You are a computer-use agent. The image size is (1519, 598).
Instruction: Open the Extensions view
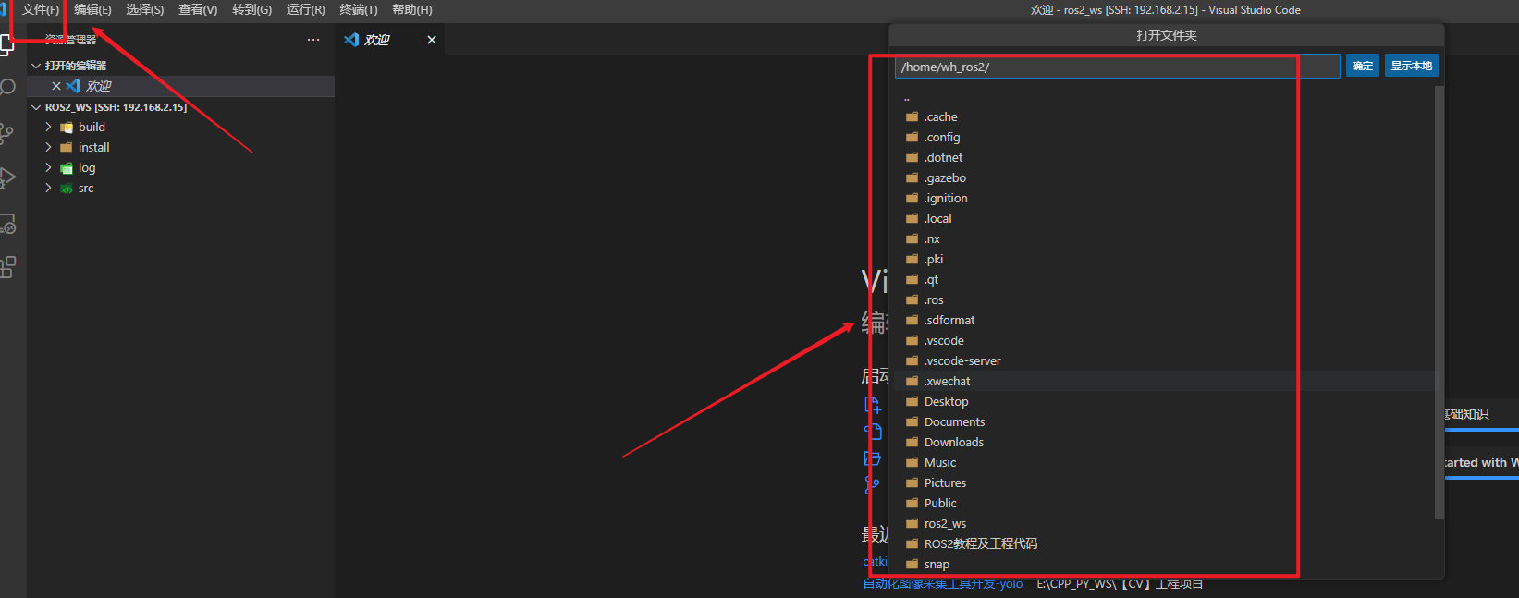click(7, 267)
